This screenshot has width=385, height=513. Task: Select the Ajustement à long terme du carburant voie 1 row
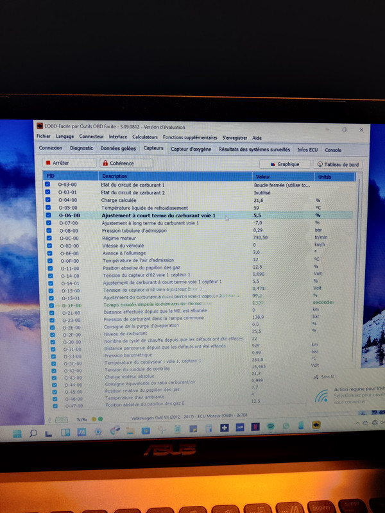point(199,223)
